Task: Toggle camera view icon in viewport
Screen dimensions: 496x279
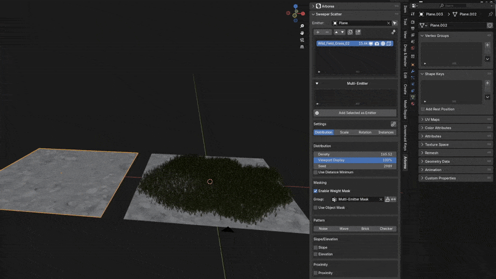Action: (x=302, y=40)
